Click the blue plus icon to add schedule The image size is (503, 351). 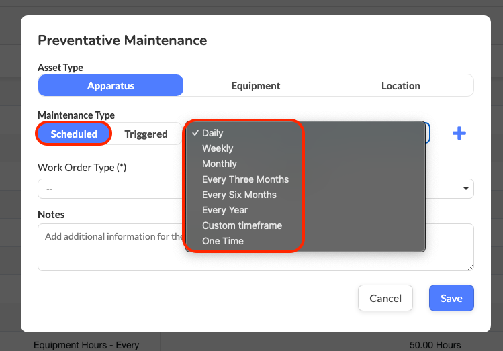coord(459,133)
